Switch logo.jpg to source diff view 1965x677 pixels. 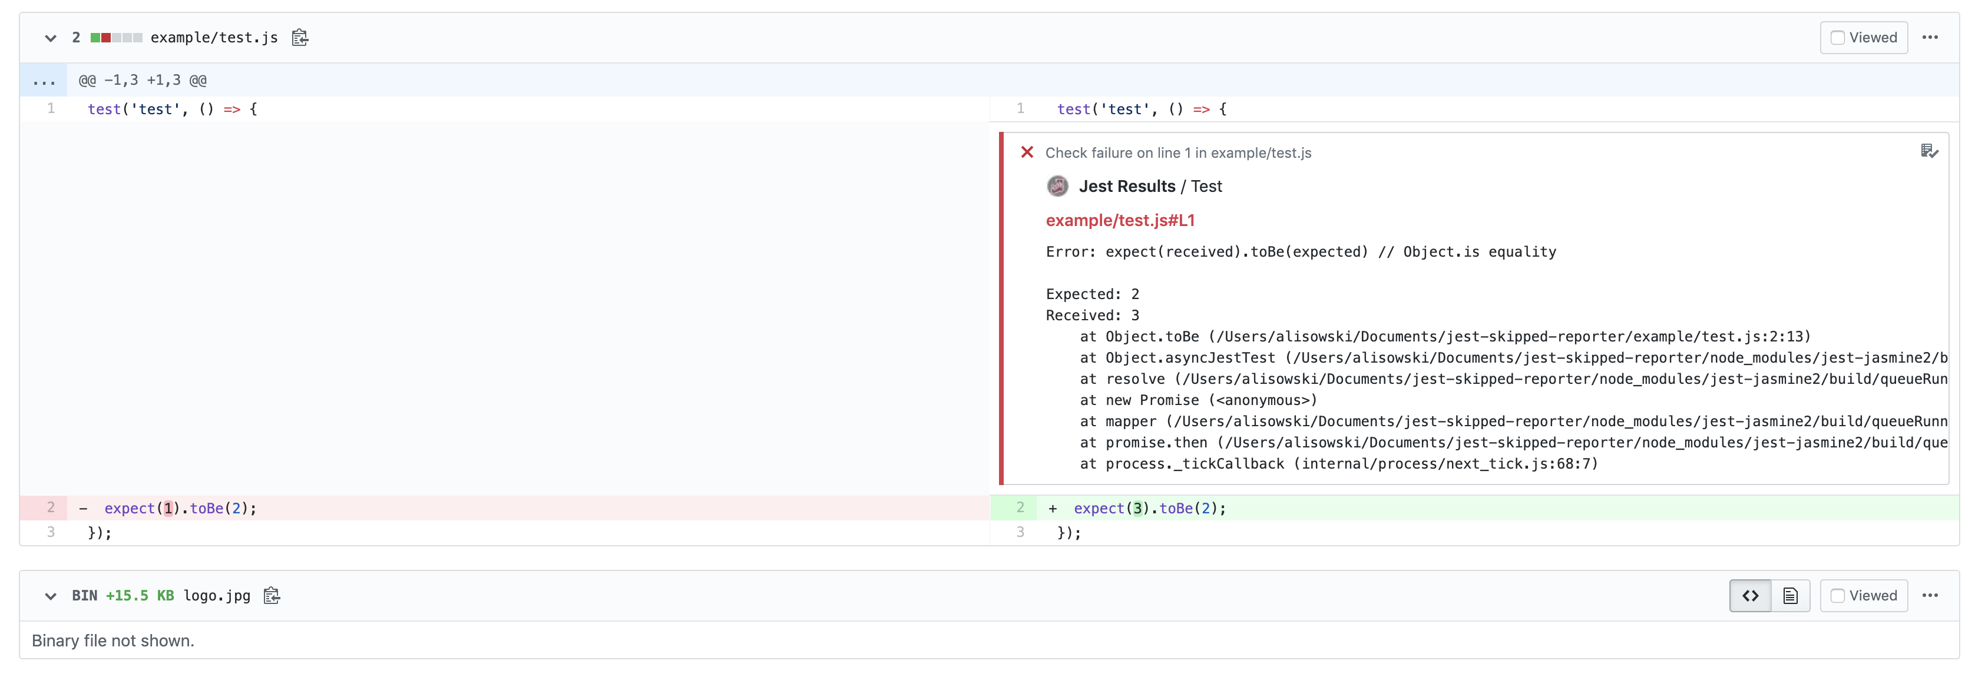[1750, 595]
